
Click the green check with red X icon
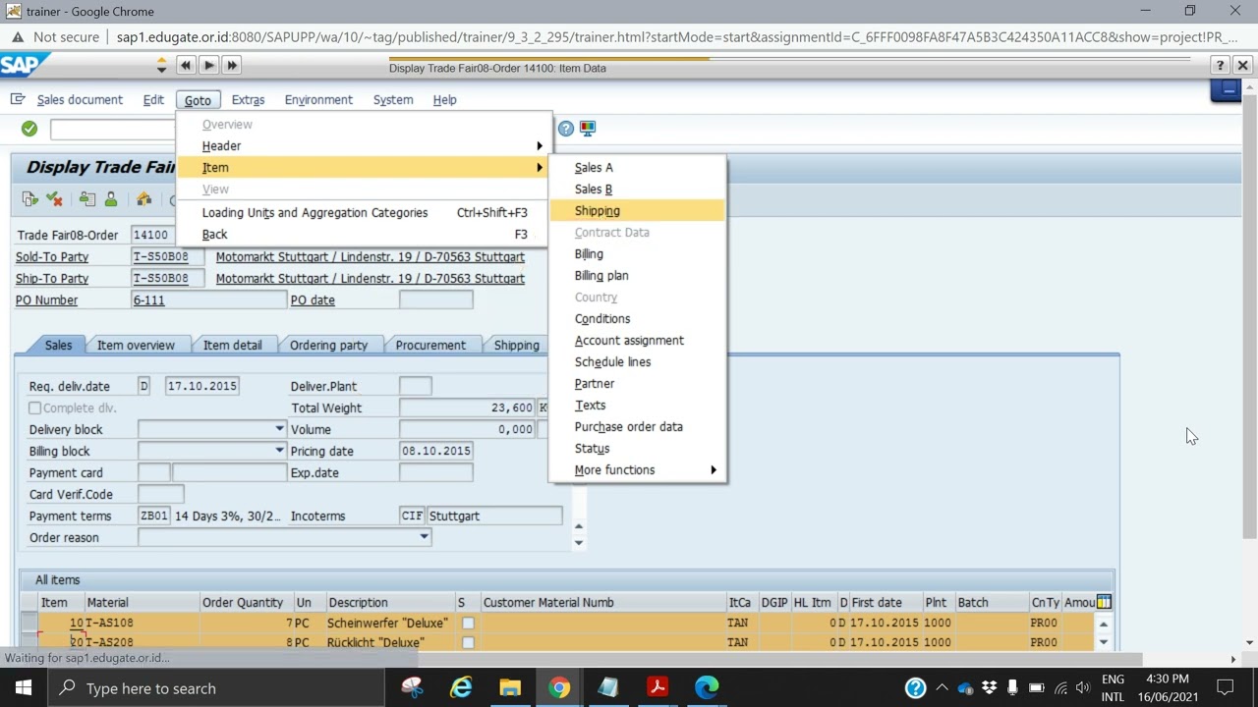coord(54,199)
